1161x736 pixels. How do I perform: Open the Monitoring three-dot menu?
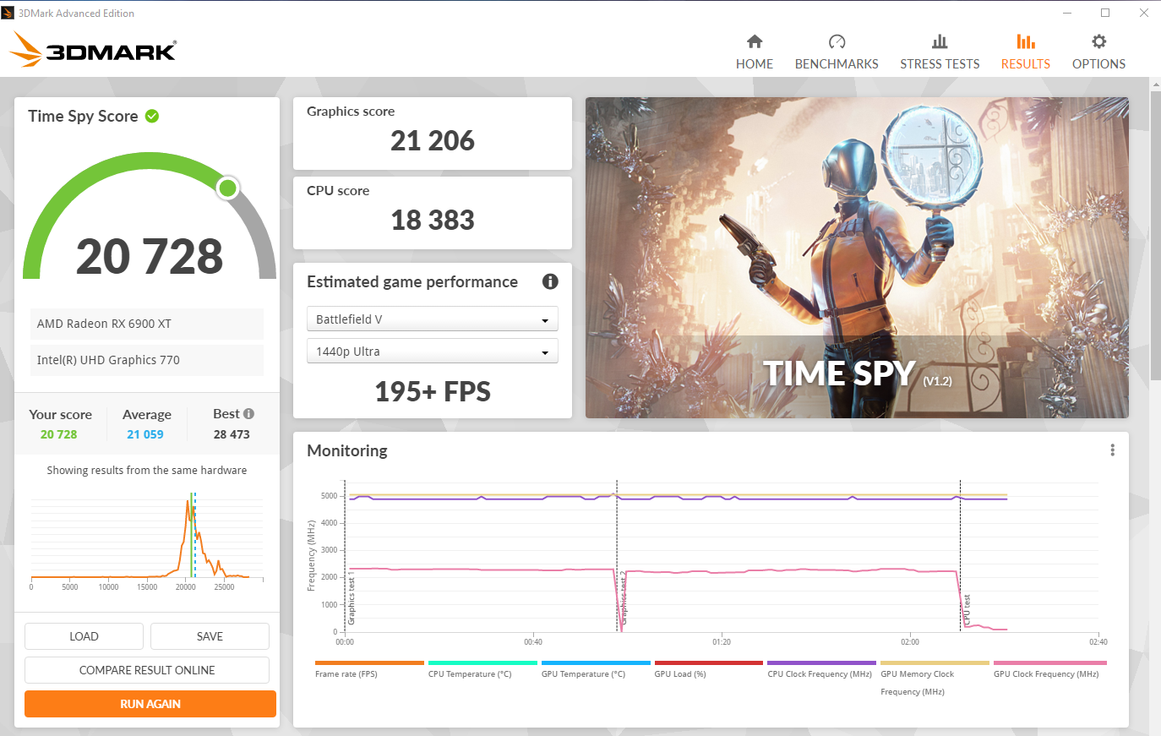coord(1112,450)
